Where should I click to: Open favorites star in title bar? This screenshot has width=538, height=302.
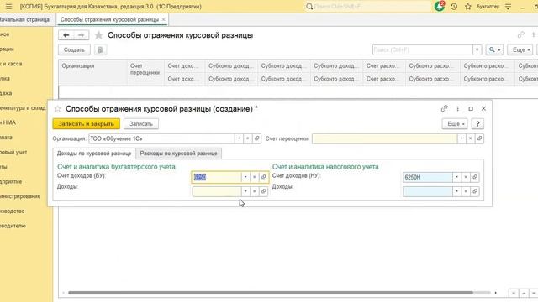468,7
